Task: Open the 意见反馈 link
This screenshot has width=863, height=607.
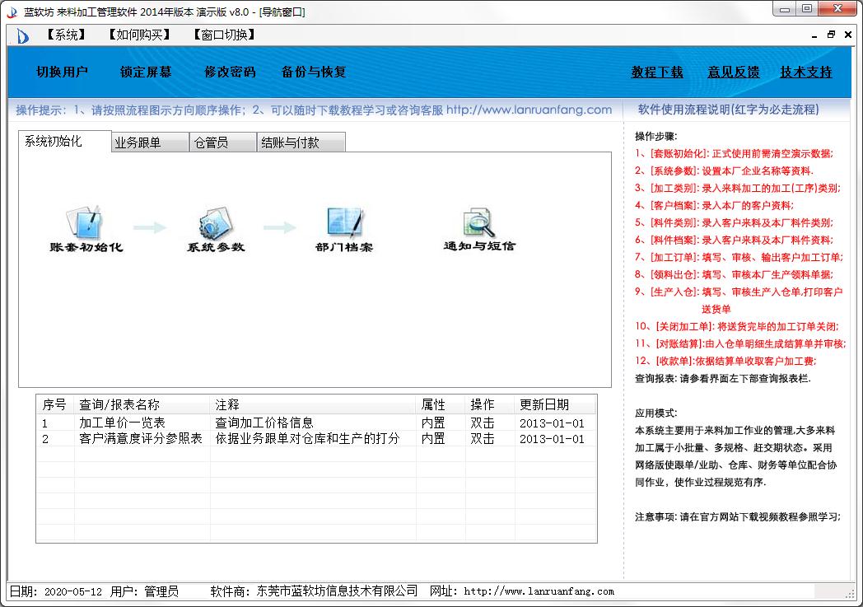Action: coord(734,72)
